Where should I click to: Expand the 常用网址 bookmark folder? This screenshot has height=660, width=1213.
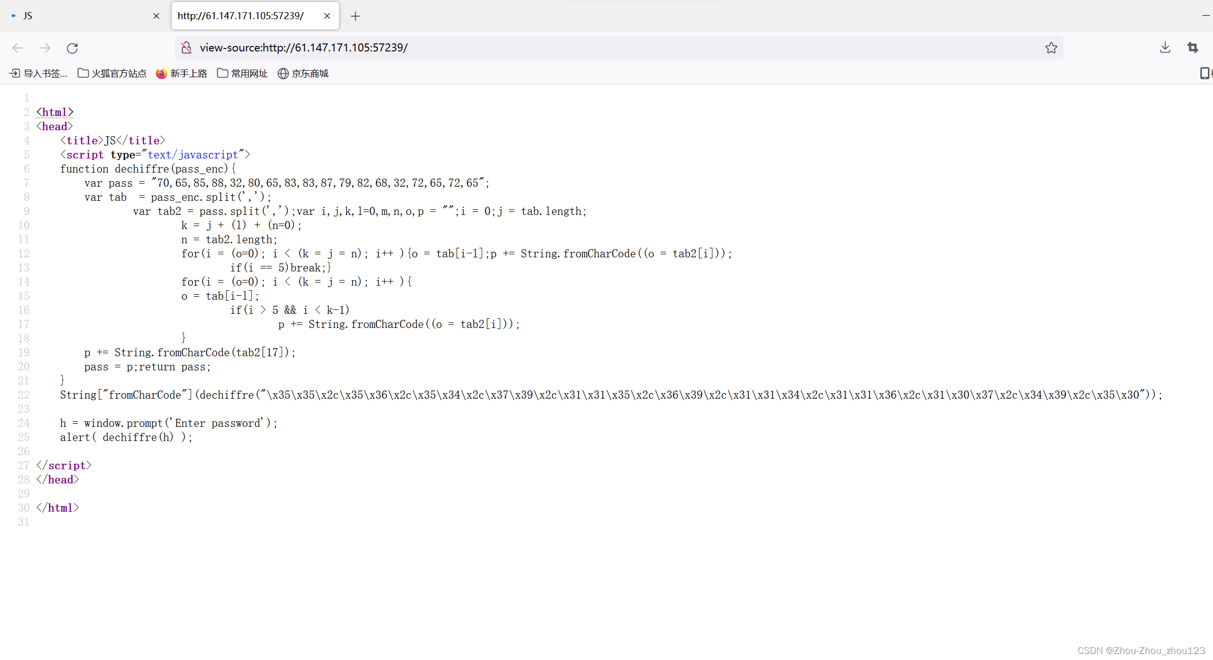coord(242,74)
